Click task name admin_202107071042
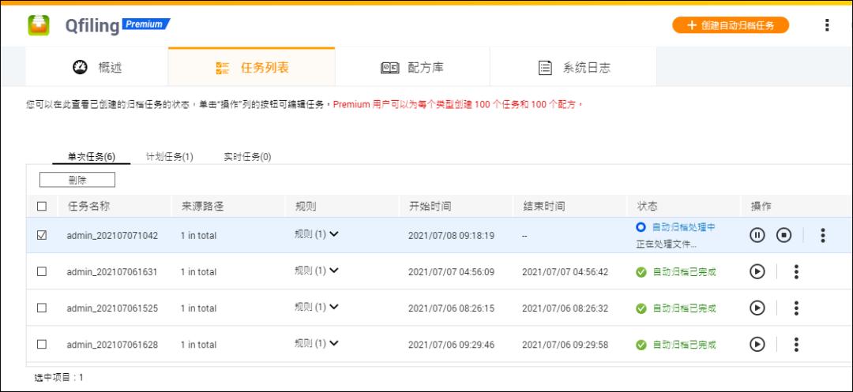Screen dimensions: 853x392 point(113,236)
